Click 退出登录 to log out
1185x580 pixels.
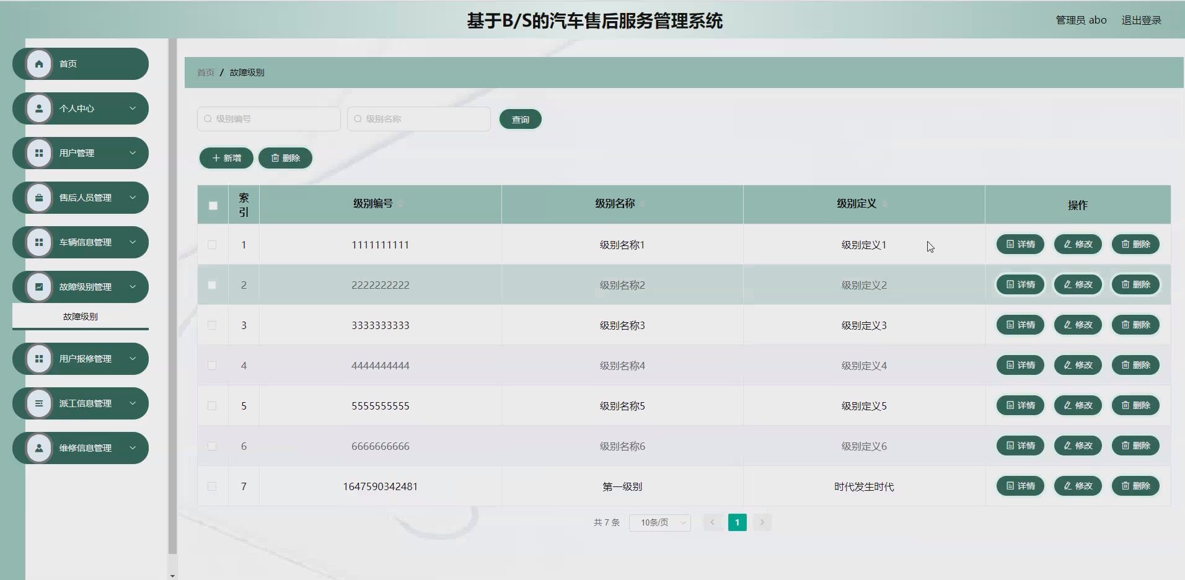(1142, 20)
